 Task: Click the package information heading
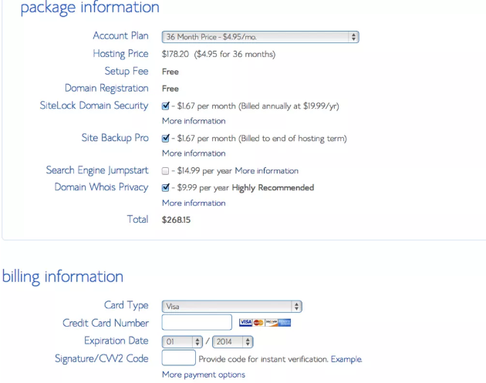tap(90, 8)
